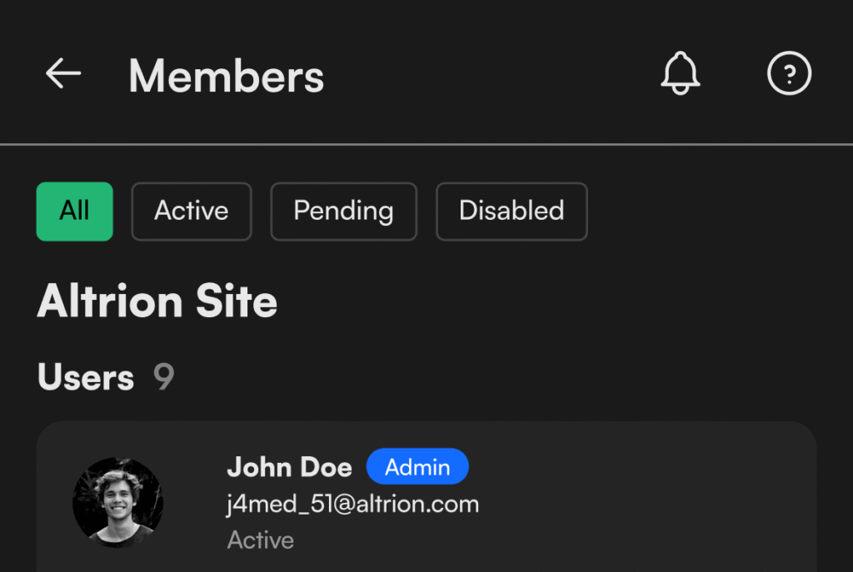Open help with the question mark icon
The image size is (853, 572).
(x=789, y=74)
